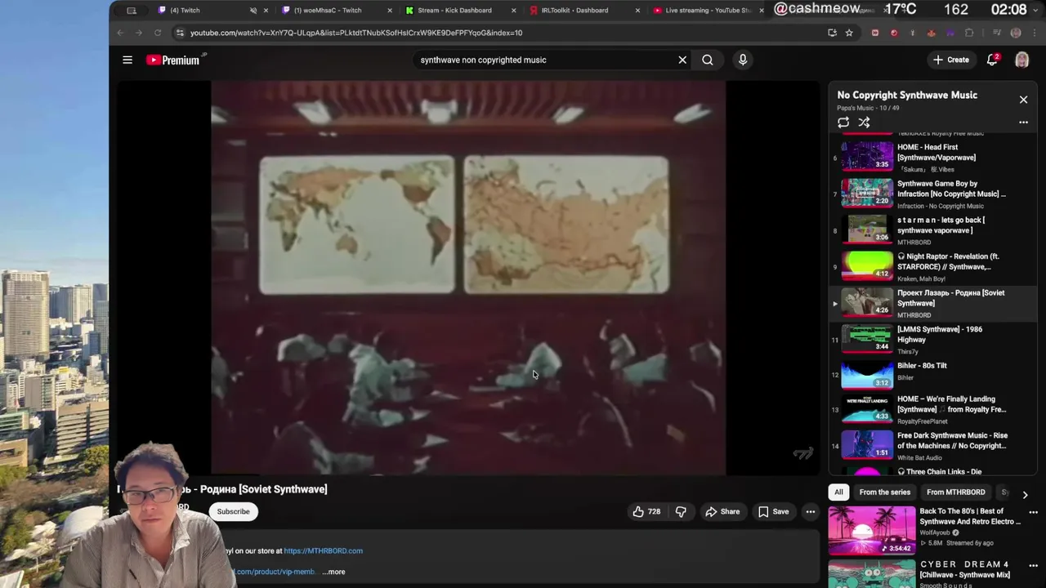The image size is (1046, 588).
Task: Open the account avatar menu
Action: click(x=1021, y=60)
